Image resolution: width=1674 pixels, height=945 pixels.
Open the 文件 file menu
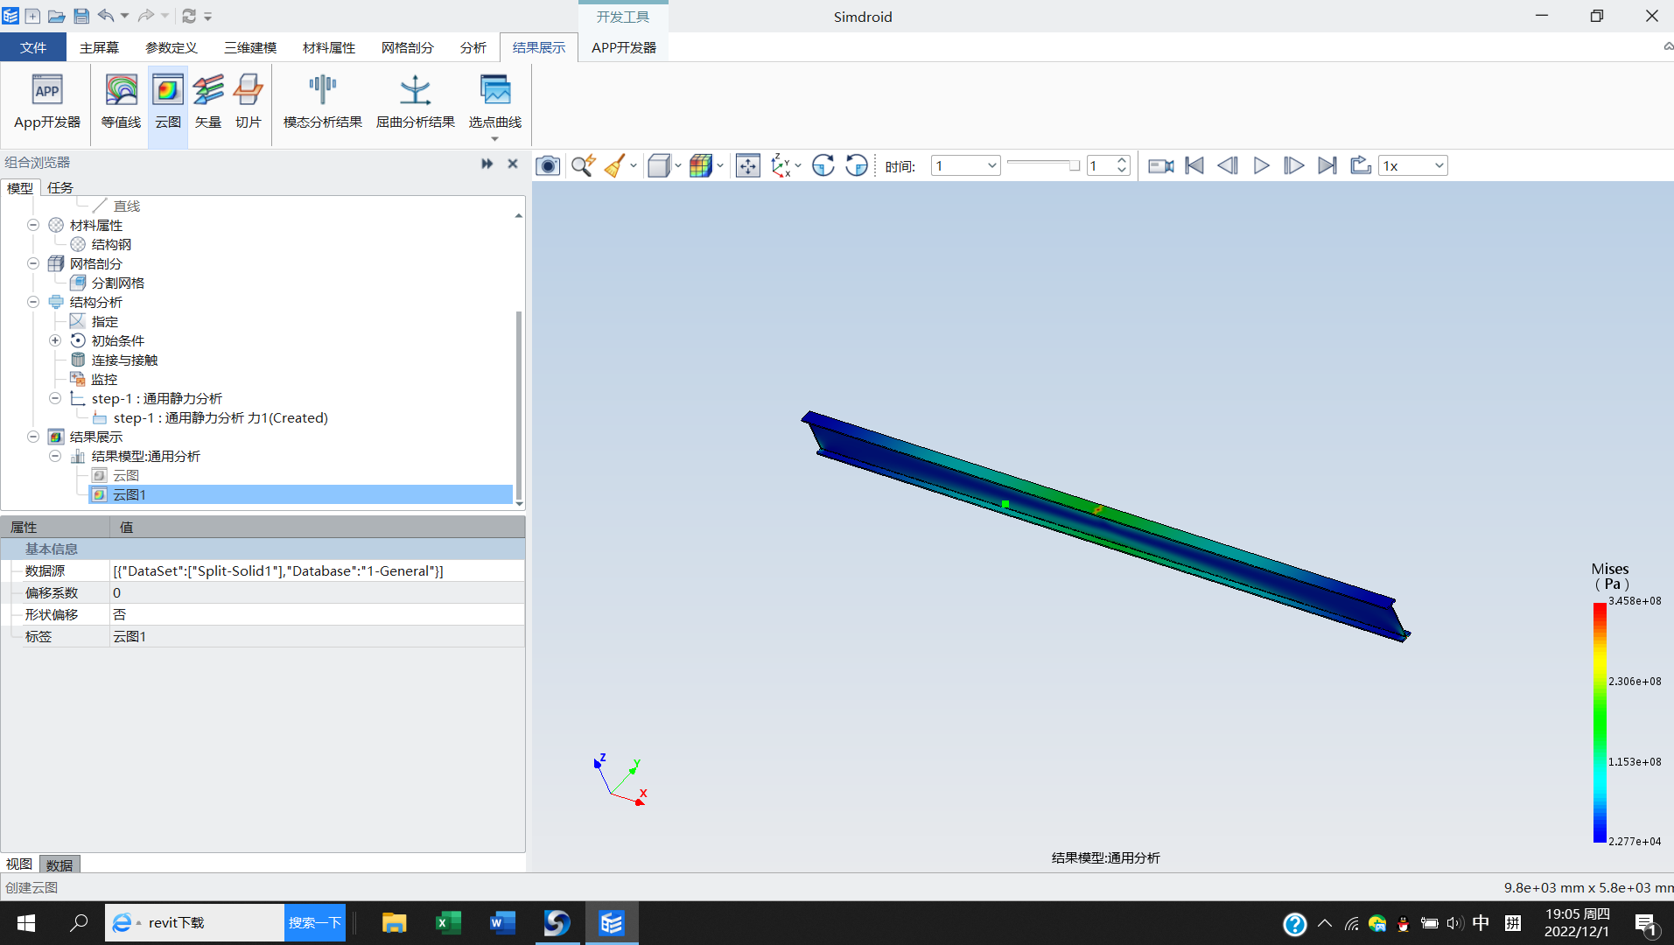click(33, 47)
